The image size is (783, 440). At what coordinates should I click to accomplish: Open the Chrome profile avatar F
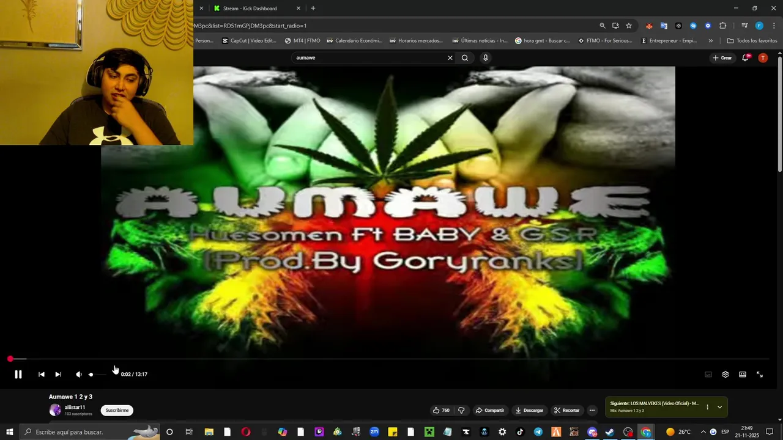point(759,26)
